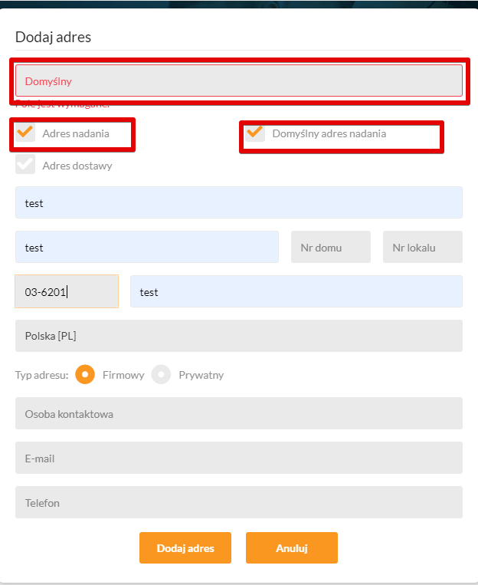Cancel with the Anuluj button
This screenshot has height=585, width=478.
(291, 548)
